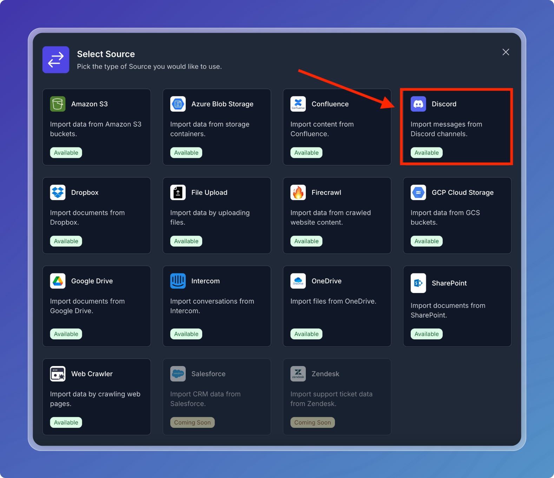
Task: Click Available badge on Confluence card
Action: coord(306,153)
